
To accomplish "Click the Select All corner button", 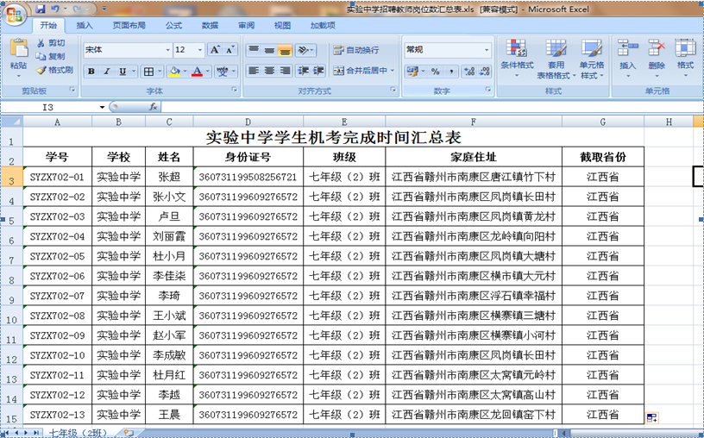I will pyautogui.click(x=12, y=122).
